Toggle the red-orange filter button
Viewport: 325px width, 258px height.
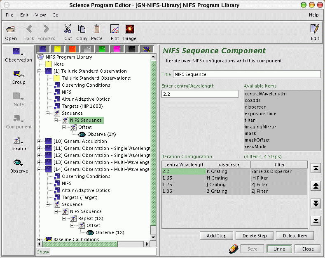[72, 49]
